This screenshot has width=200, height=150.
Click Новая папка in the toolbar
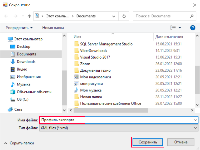[53, 28]
